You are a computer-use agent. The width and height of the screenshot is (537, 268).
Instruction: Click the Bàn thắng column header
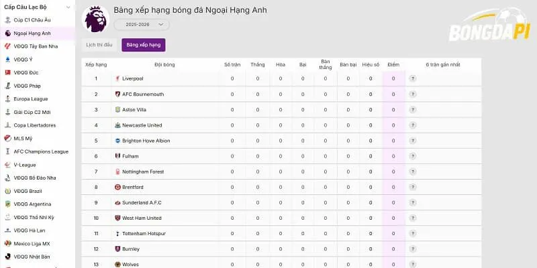pos(326,64)
